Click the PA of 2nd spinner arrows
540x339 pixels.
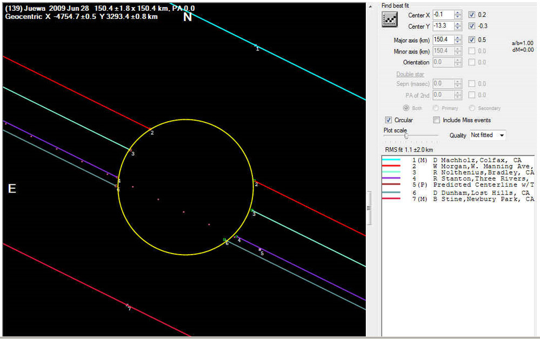coord(458,95)
